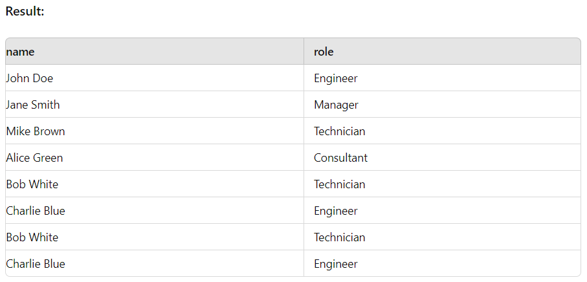Select Charlie Blue in the bottom row

click(x=155, y=264)
